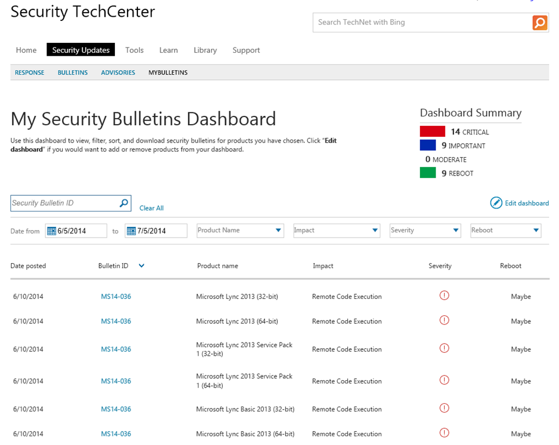Viewport: 559px width, 445px height.
Task: Expand the Severity filter dropdown
Action: [456, 231]
